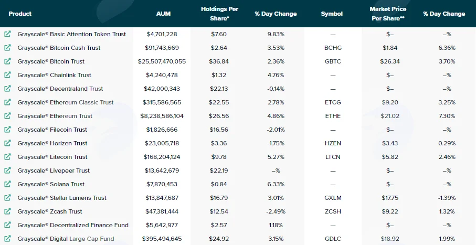The height and width of the screenshot is (245, 476).
Task: Open Grayscale Decentralized Finance Fund product link
Action: [73, 225]
